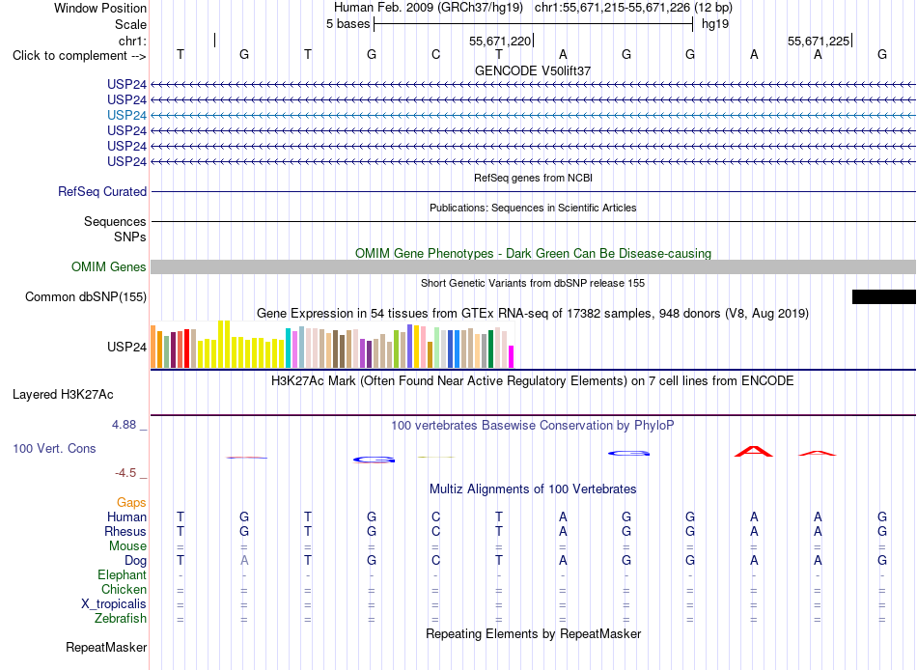Click the USP24 label beside GTEx bar chart
The height and width of the screenshot is (670, 917).
pyautogui.click(x=126, y=347)
